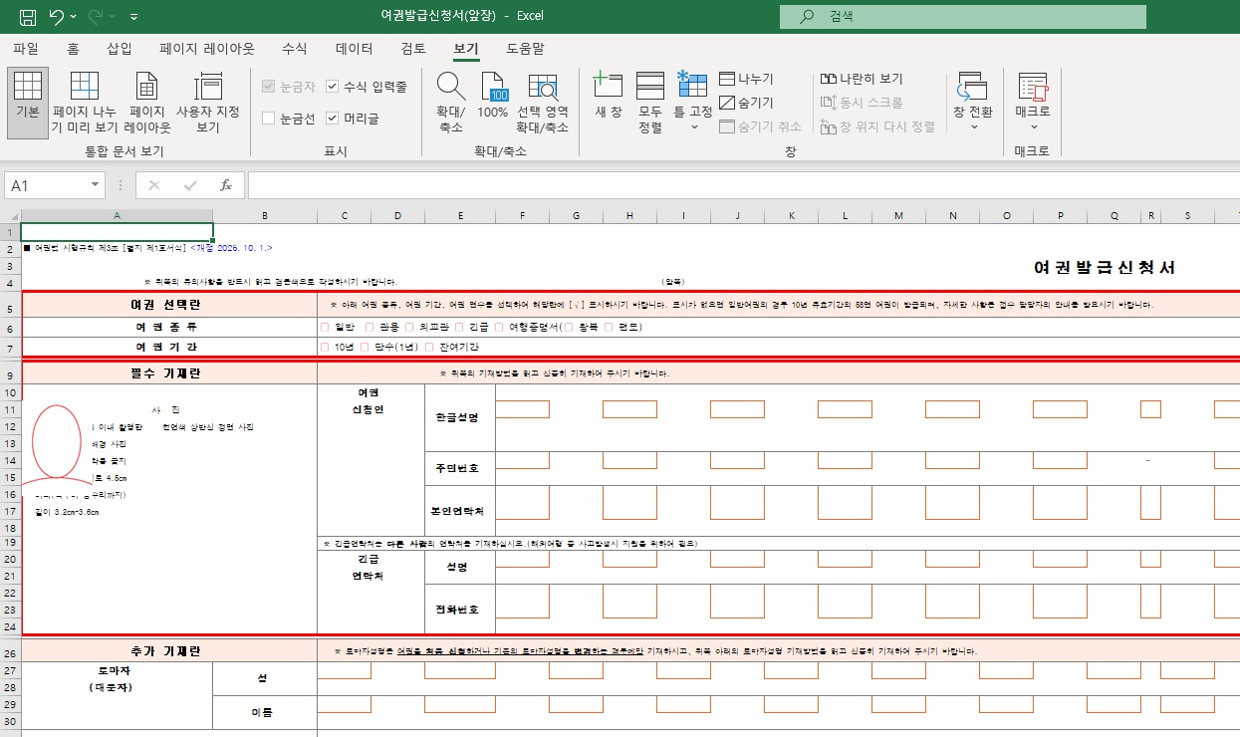Zoom to selection with 선택 영역 확대/축소
Image resolution: width=1240 pixels, height=737 pixels.
point(544,102)
